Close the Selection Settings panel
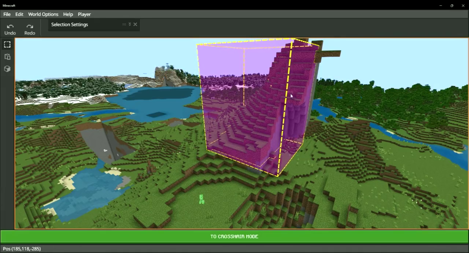The width and height of the screenshot is (469, 253). tap(135, 24)
